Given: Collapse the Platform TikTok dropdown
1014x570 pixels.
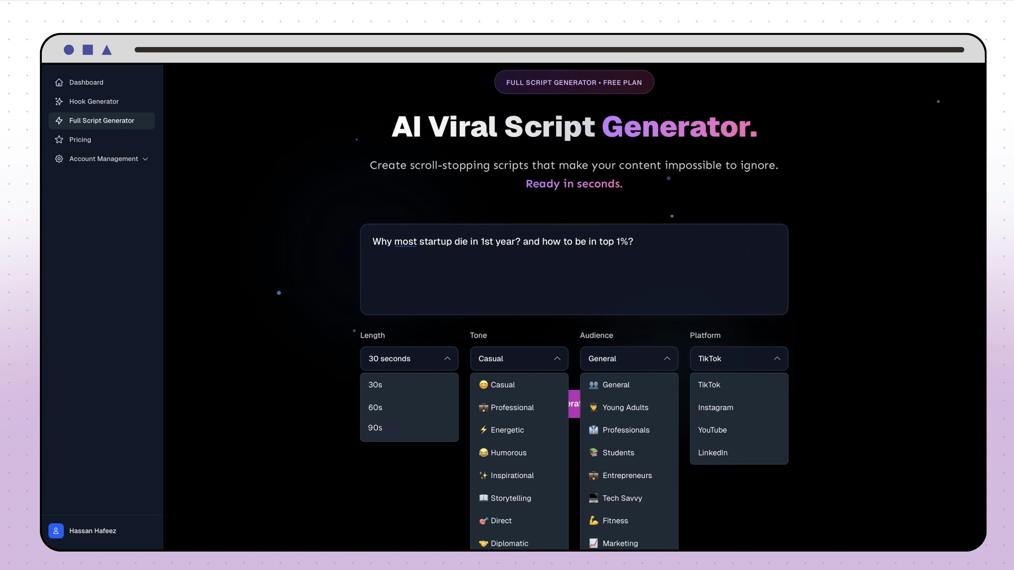Looking at the screenshot, I should [x=739, y=359].
